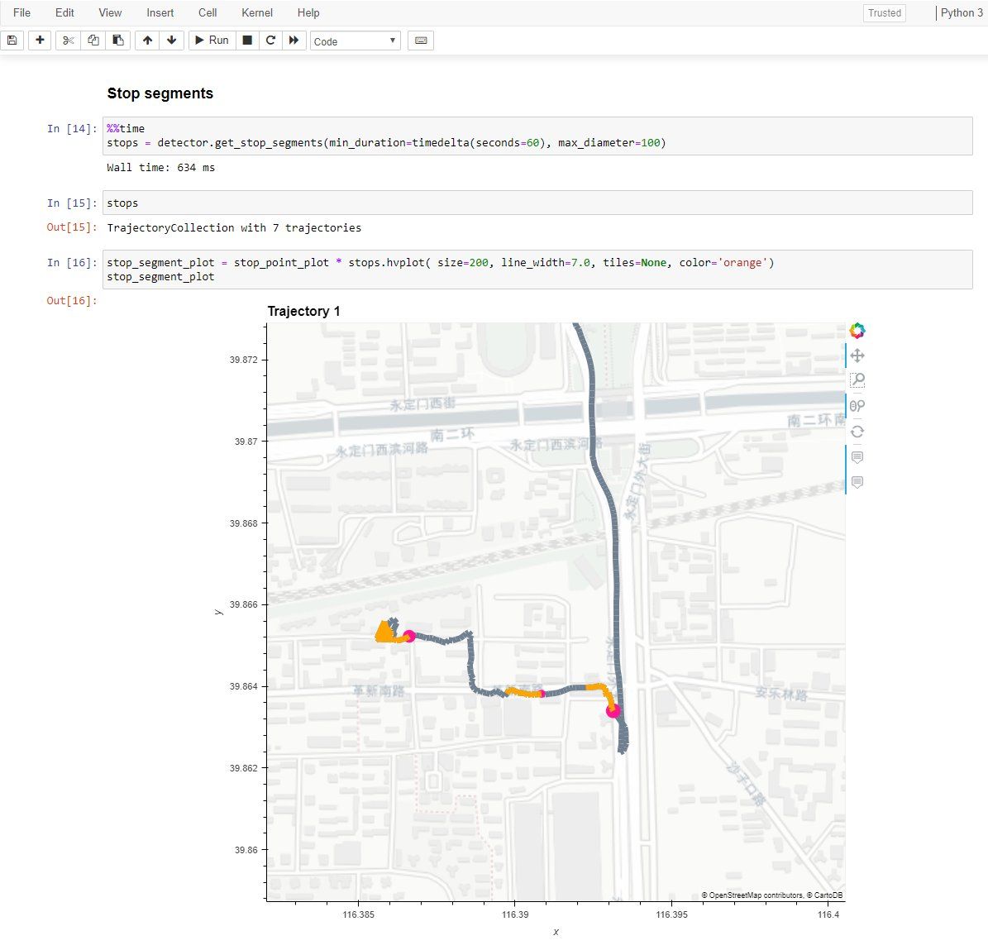Toggle the Pan tool on the plot
Viewport: 988px width, 950px height.
point(857,356)
